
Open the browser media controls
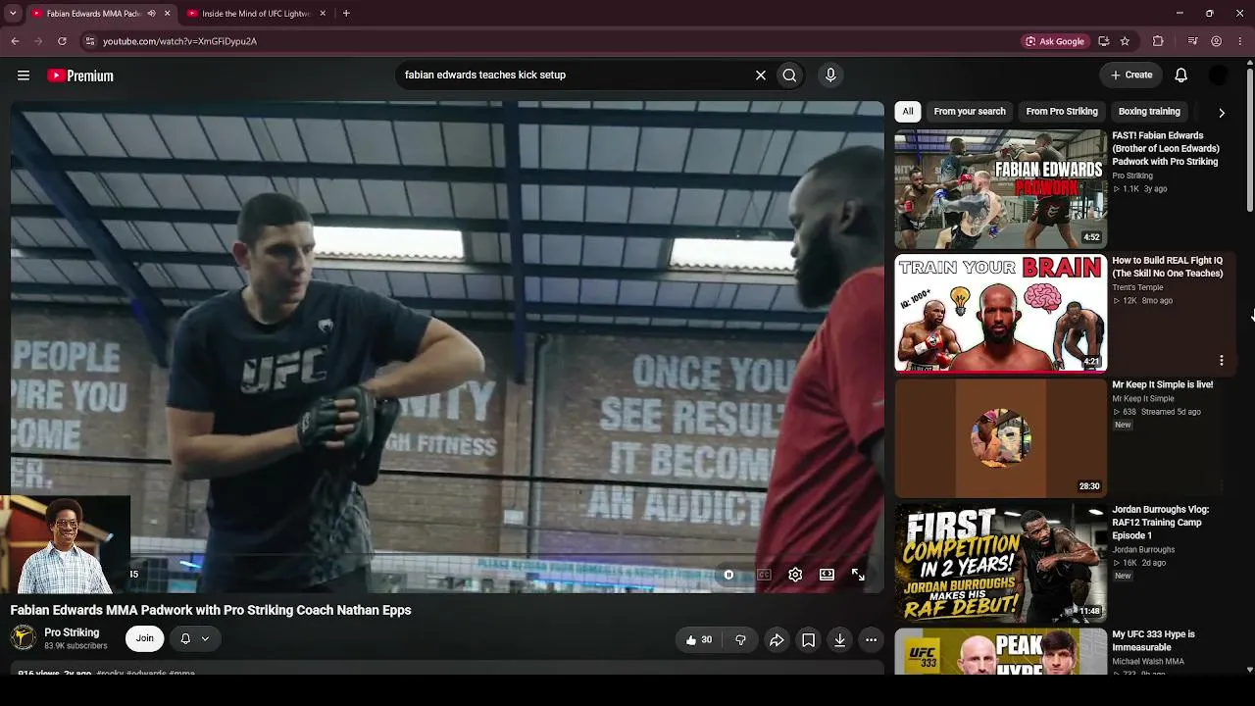pyautogui.click(x=1192, y=41)
